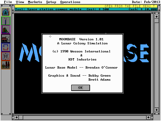Open the View menu
Viewport: 161px width, 121px height.
coord(20,2)
